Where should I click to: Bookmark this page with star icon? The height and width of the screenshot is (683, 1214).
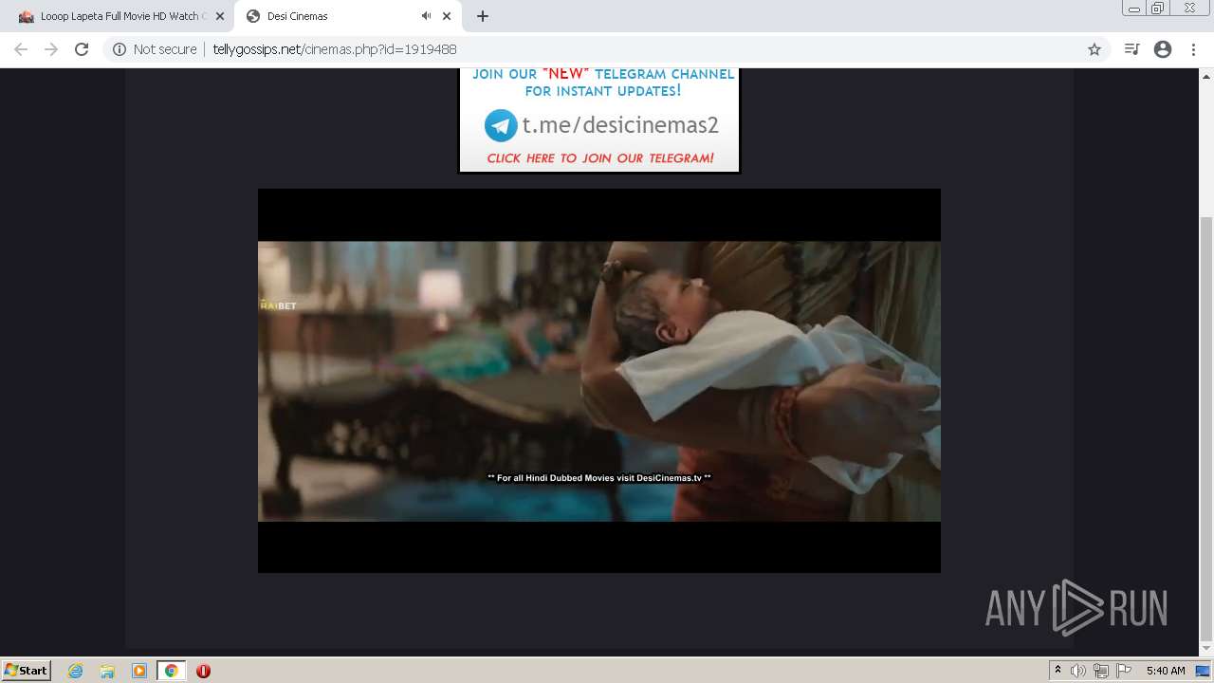1094,49
